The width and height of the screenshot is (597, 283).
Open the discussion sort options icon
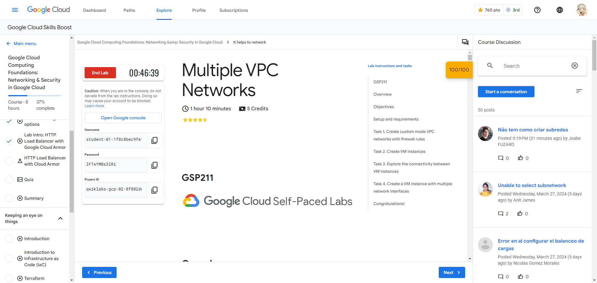[x=579, y=91]
